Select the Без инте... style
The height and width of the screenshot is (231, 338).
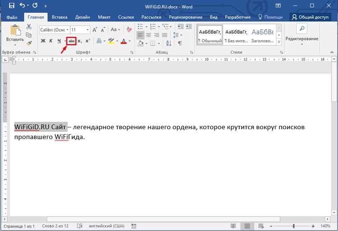(x=236, y=35)
